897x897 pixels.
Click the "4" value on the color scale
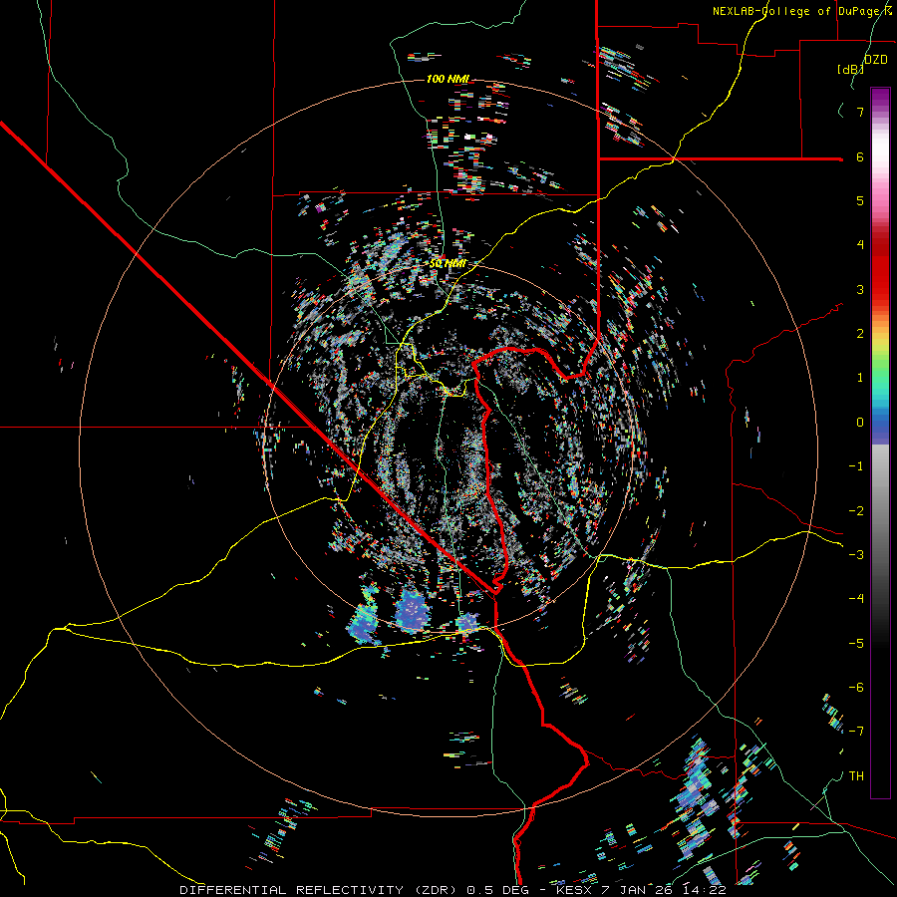[860, 245]
